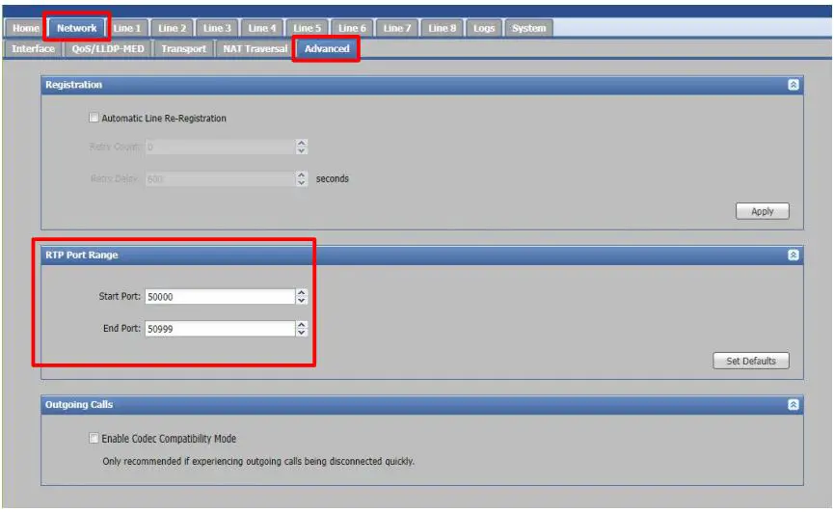Viewport: 834px width, 512px height.
Task: Click the Start Port input field
Action: click(220, 297)
